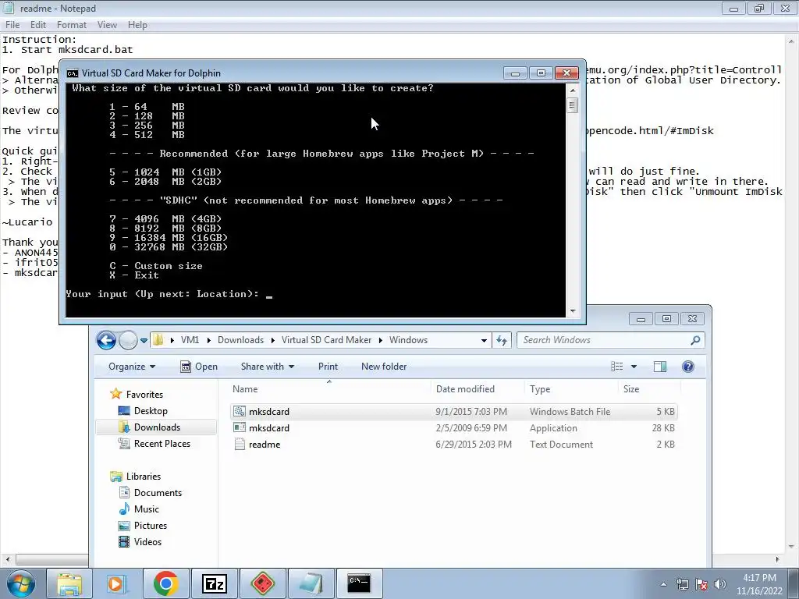Click the Explorer Back arrow button
The image size is (799, 599).
point(106,340)
